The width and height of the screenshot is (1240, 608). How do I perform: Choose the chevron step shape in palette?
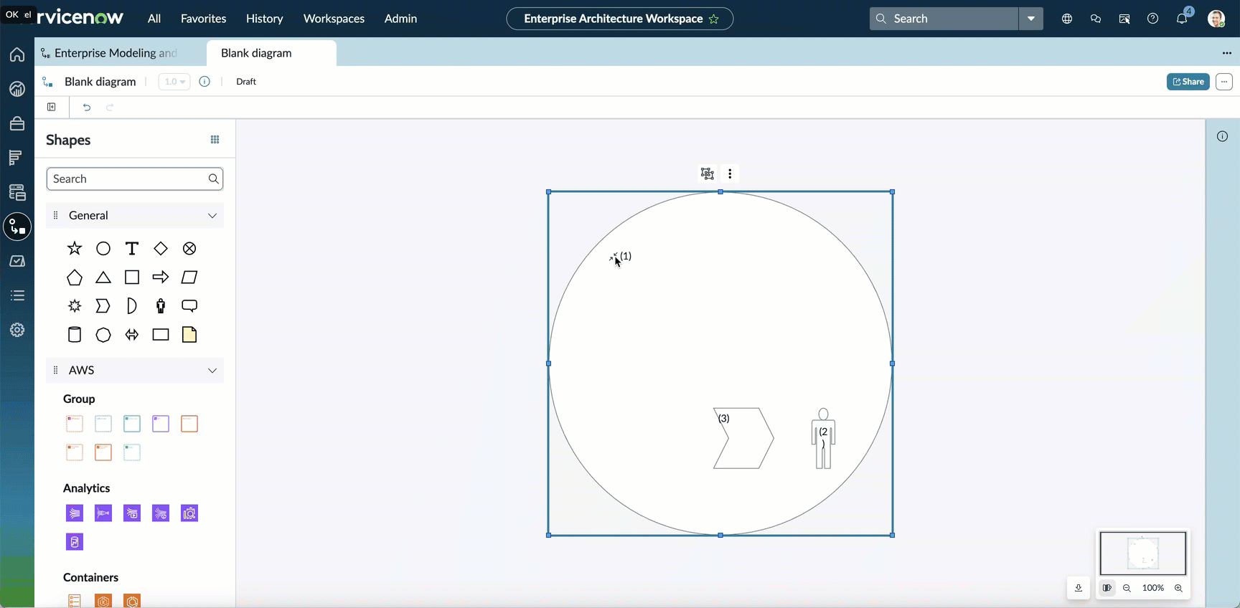[103, 306]
